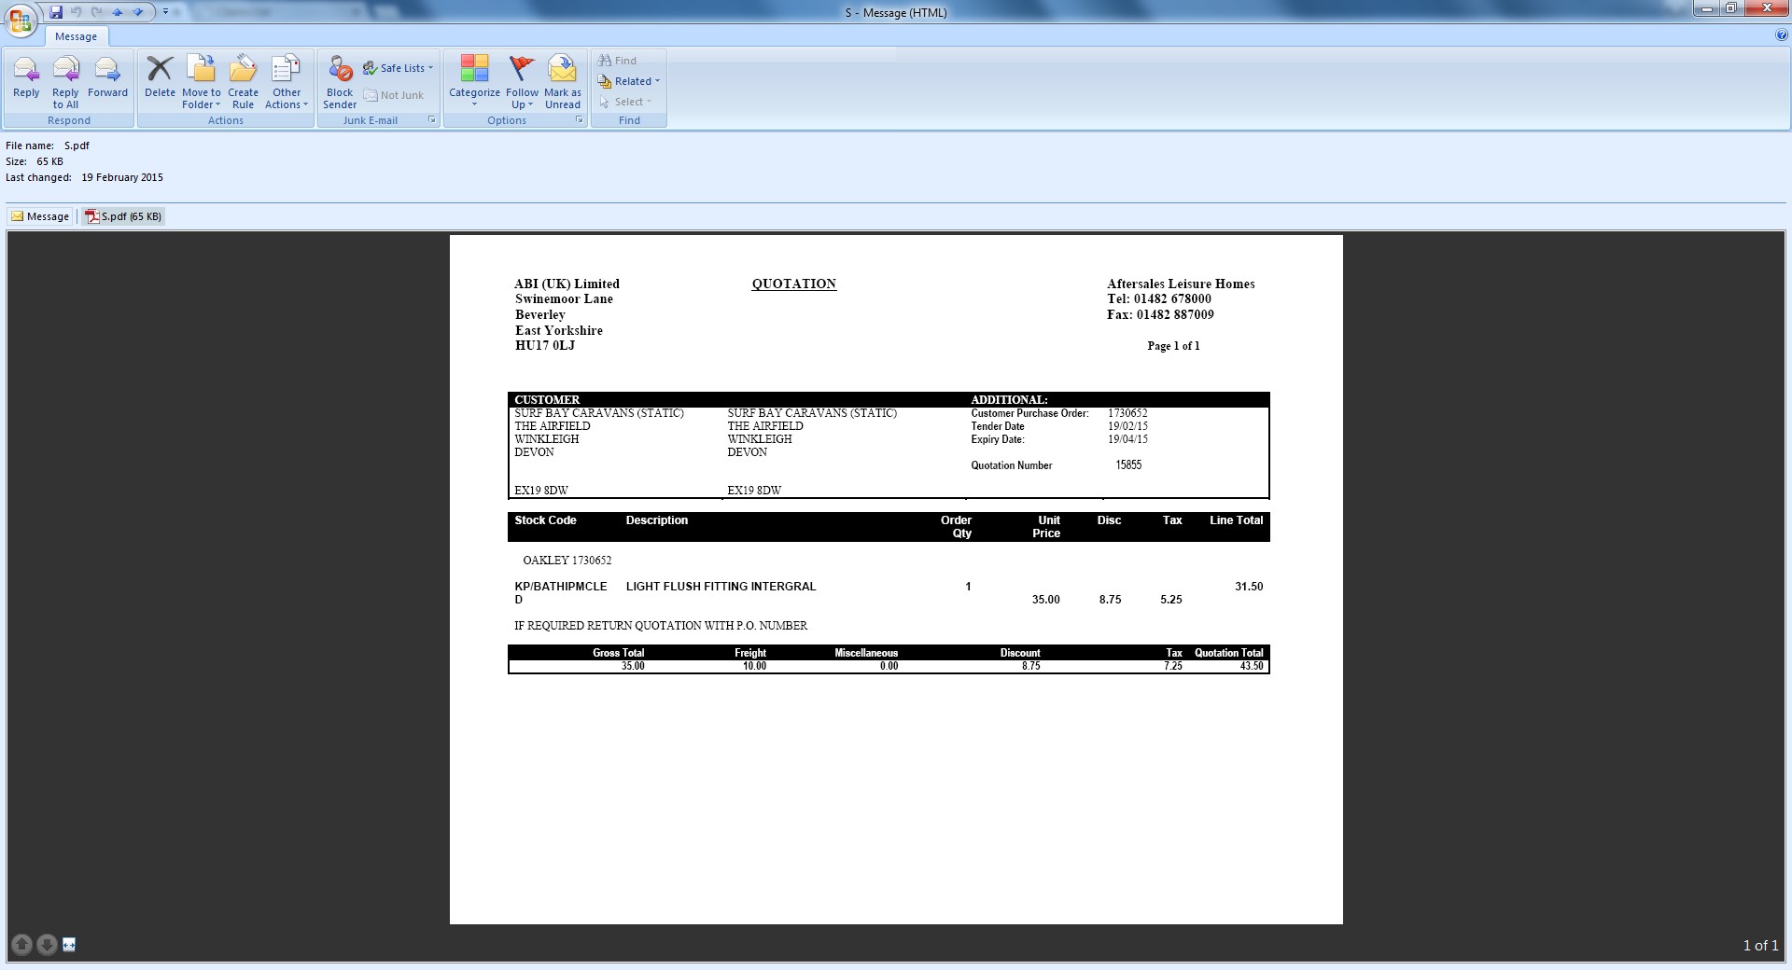Click the description "LIGHT FLUSH FITTING INTERGRAL"
1792x970 pixels.
pos(721,587)
